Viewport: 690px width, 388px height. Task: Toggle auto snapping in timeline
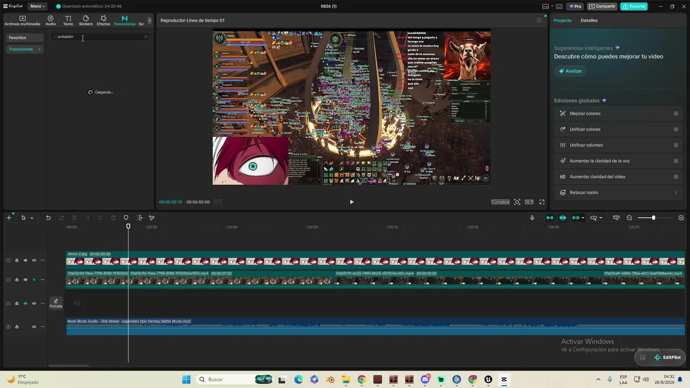pyautogui.click(x=563, y=218)
